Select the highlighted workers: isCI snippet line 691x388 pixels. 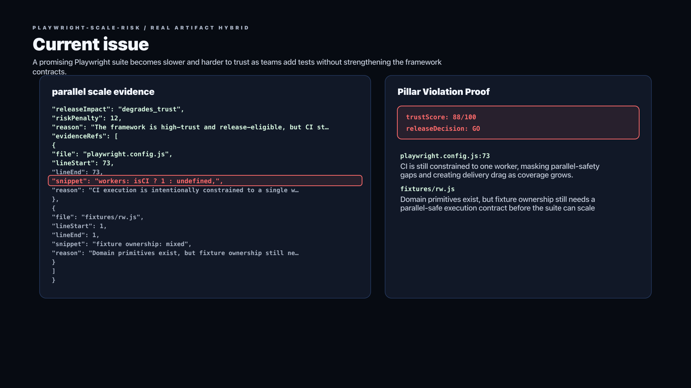205,181
